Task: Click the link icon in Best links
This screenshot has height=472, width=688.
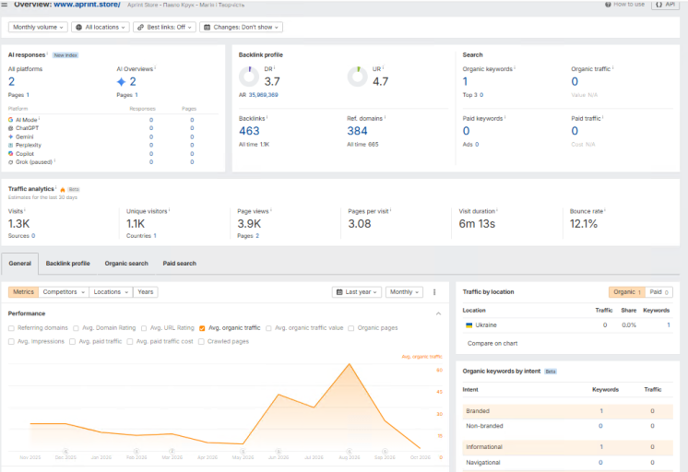Action: 140,28
